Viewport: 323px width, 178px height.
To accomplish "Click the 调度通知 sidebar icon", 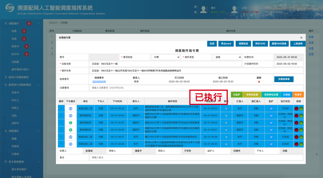I will [6, 131].
